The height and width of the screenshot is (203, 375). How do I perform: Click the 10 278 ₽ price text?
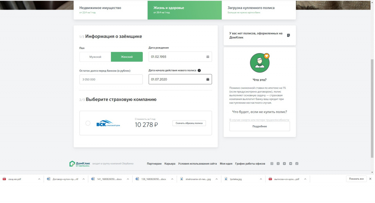pyautogui.click(x=146, y=125)
